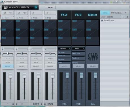The width and height of the screenshot is (130, 107).
Task: Click the link icon beside DAW 2
Action: 45,104
